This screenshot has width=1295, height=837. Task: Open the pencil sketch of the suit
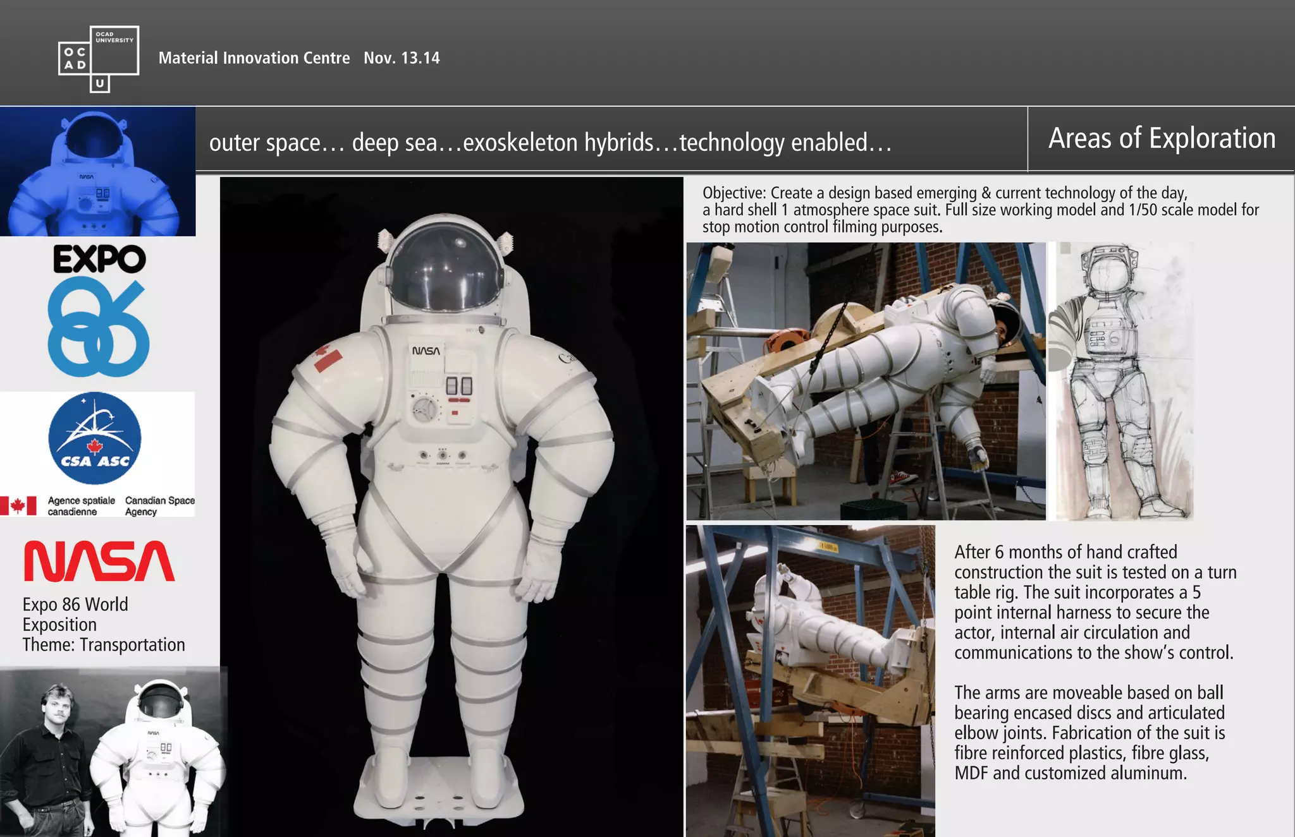1121,381
